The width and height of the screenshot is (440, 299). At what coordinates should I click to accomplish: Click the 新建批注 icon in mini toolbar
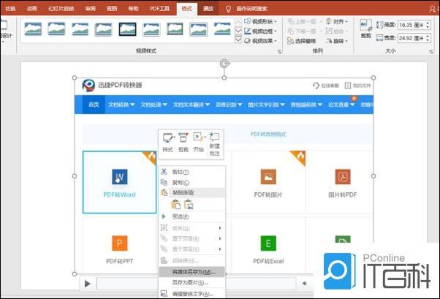[215, 144]
